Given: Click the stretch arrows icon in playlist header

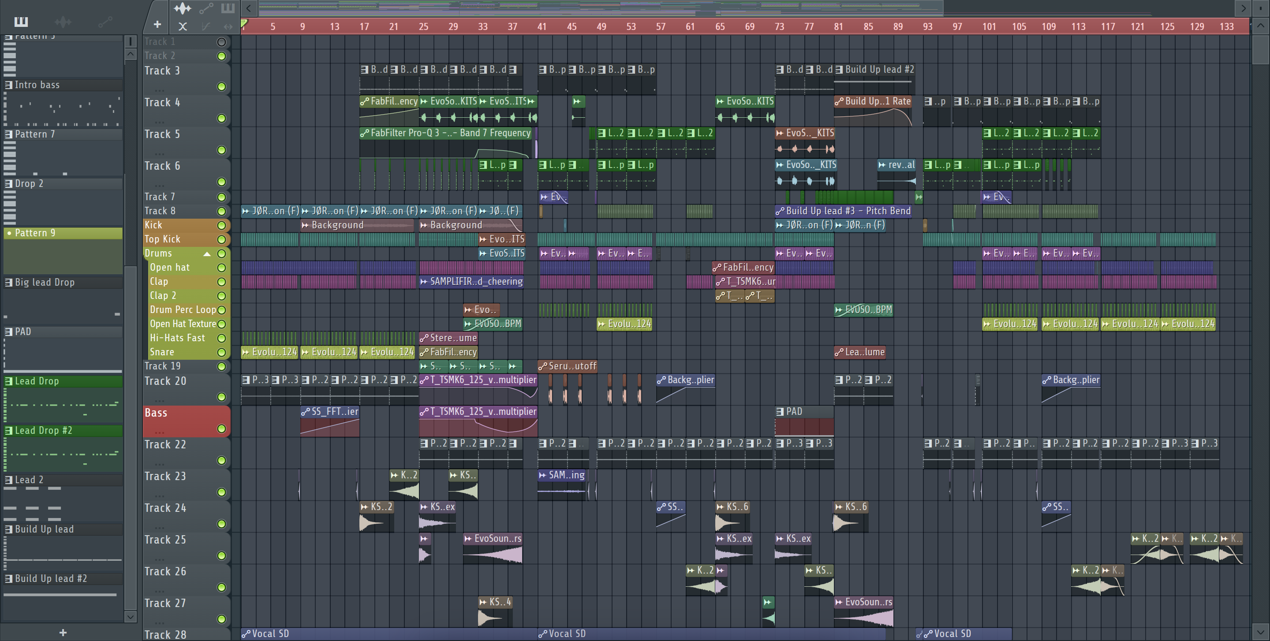Looking at the screenshot, I should click(x=228, y=26).
